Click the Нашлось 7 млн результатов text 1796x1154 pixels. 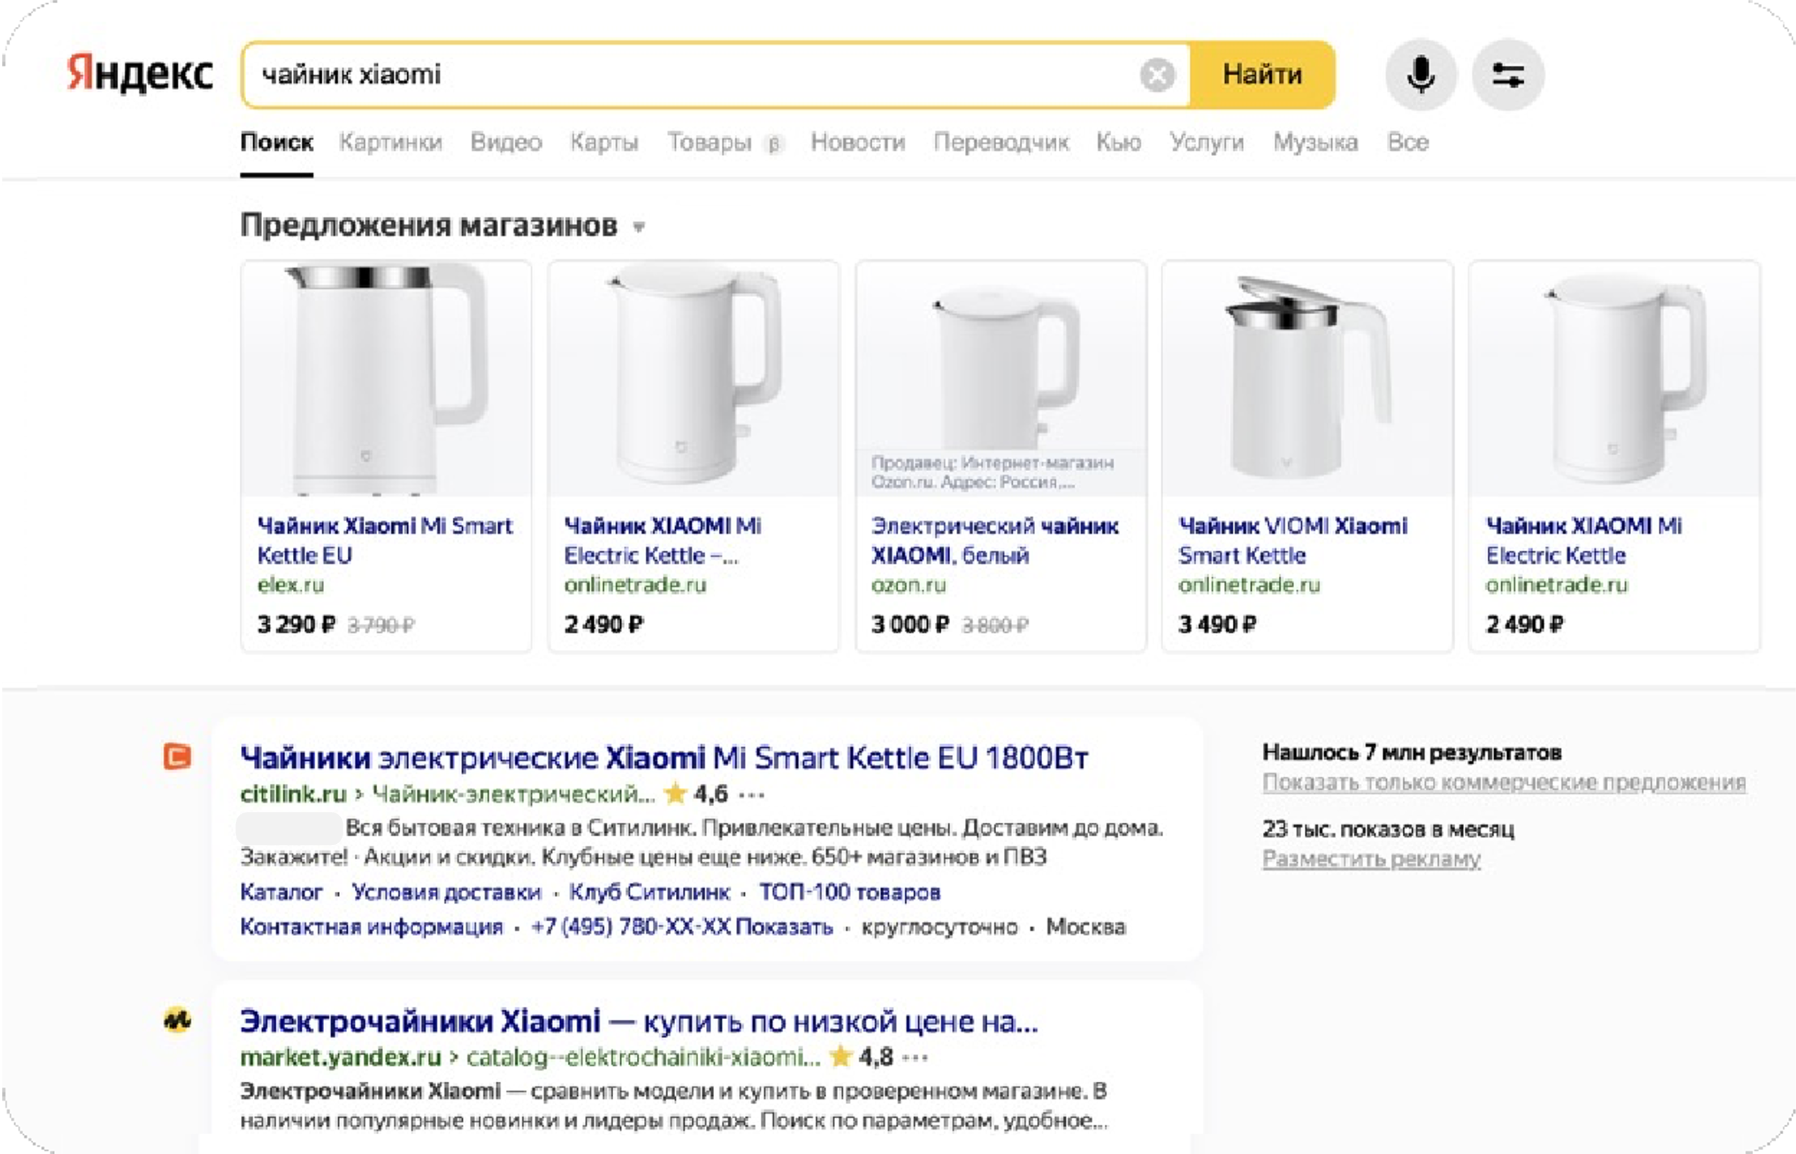coord(1412,752)
